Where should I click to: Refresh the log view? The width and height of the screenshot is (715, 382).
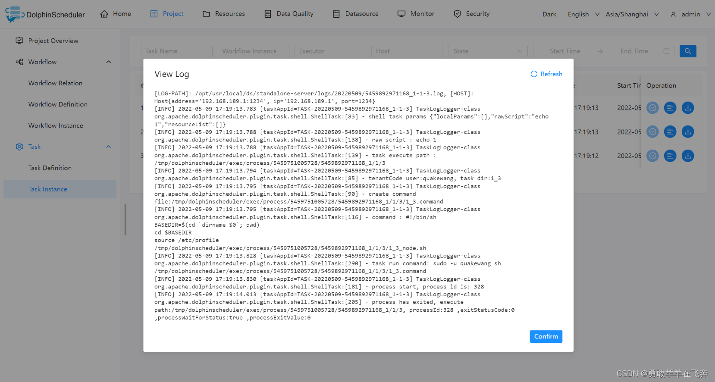[546, 74]
